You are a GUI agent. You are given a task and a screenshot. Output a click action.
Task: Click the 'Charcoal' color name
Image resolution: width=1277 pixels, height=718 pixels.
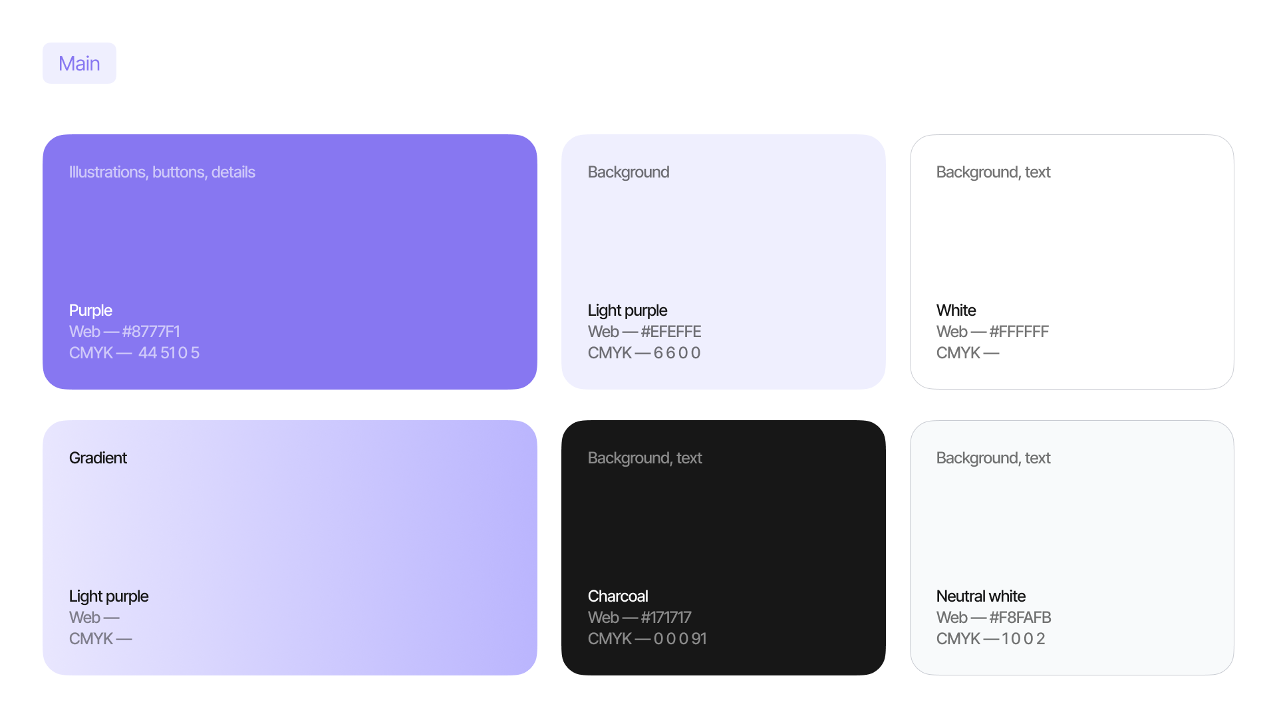pyautogui.click(x=617, y=596)
